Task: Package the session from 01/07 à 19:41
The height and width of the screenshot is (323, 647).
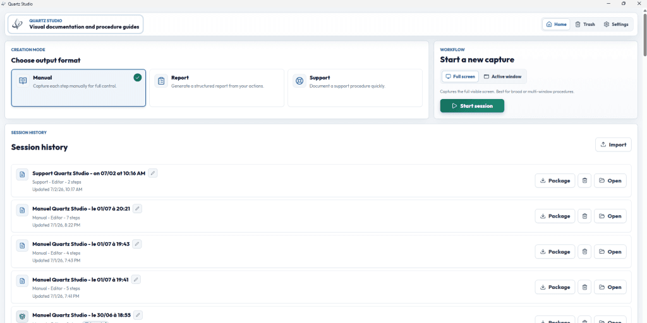Action: point(555,287)
